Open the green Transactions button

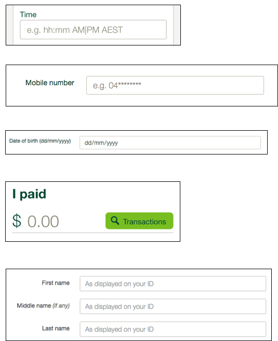[x=140, y=221]
